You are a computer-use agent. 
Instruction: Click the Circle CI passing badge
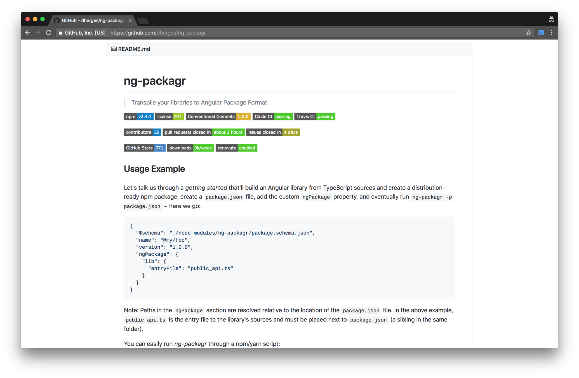[272, 116]
